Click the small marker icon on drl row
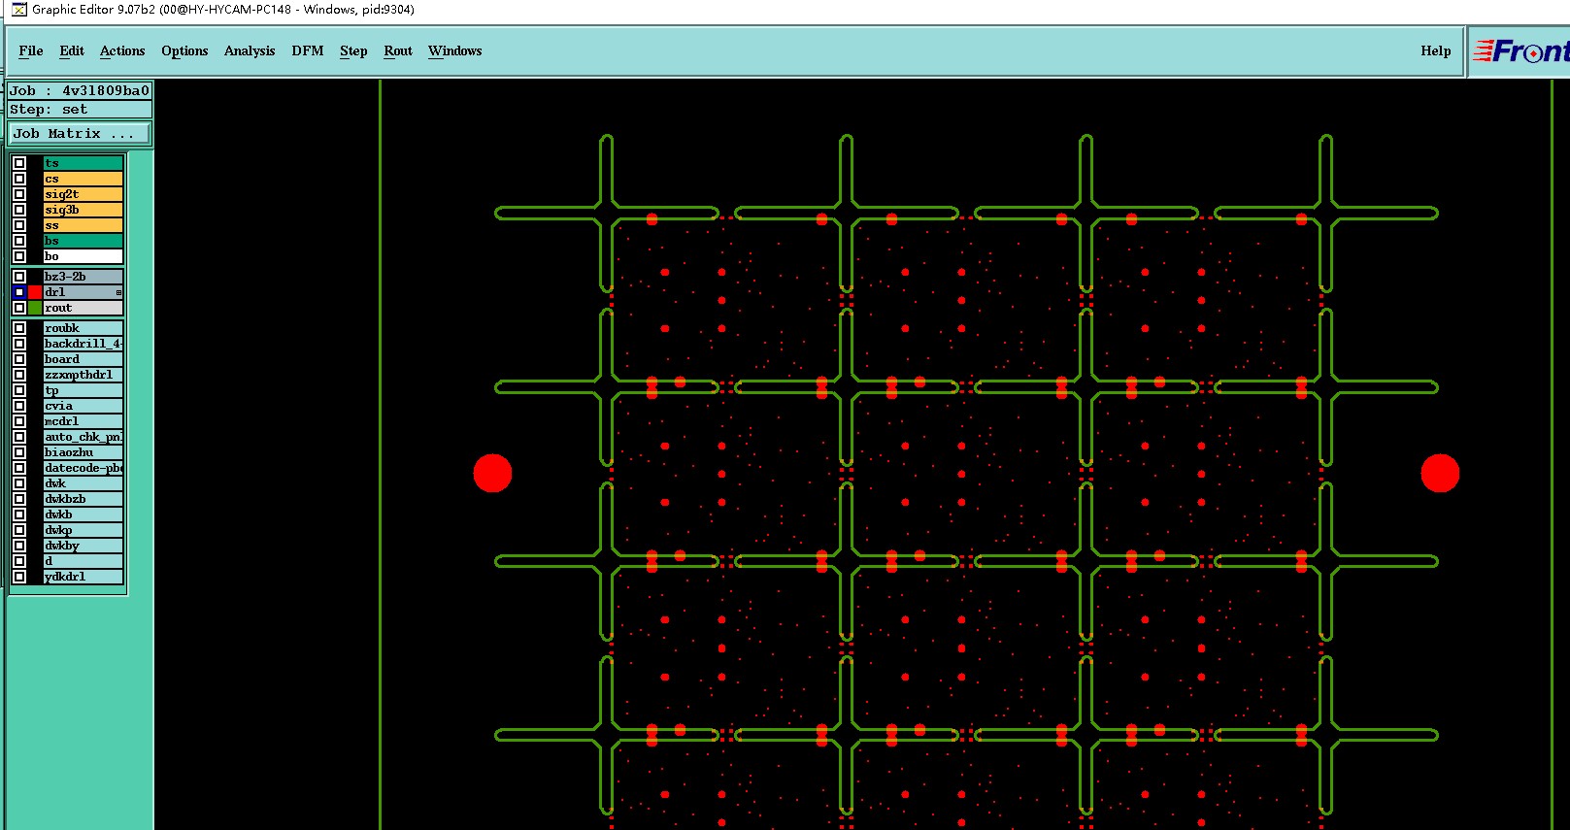This screenshot has height=830, width=1570. 118,292
